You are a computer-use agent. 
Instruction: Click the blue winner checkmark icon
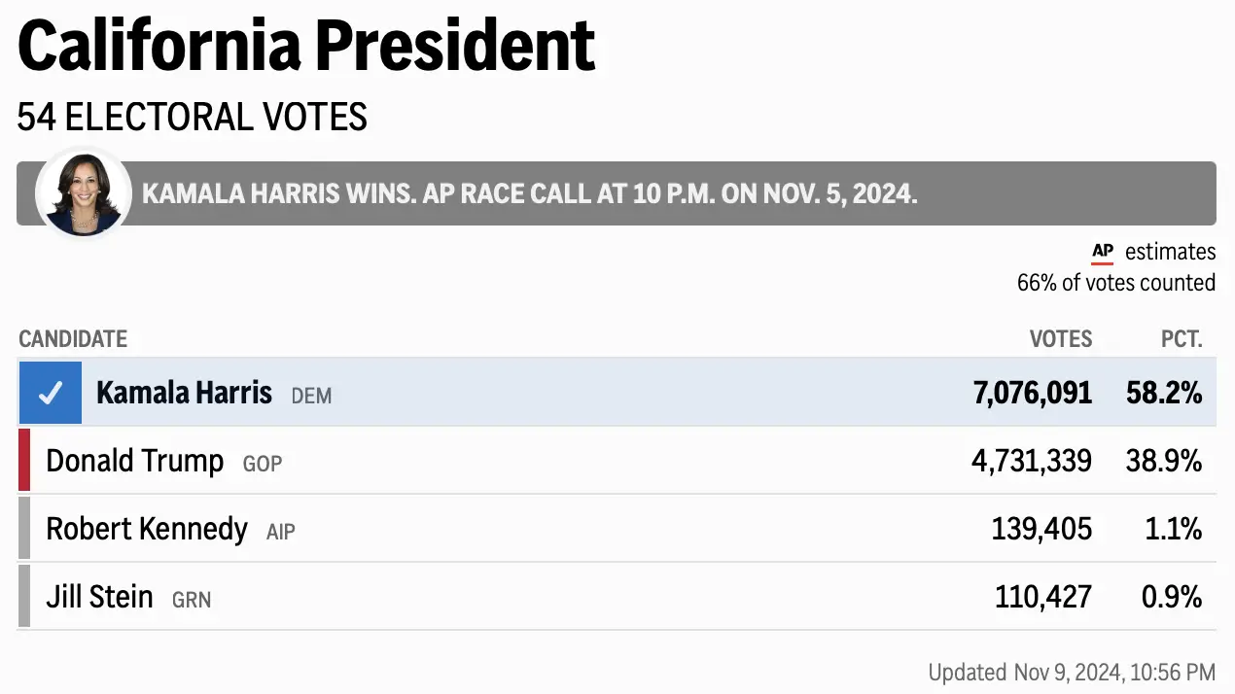(x=50, y=393)
